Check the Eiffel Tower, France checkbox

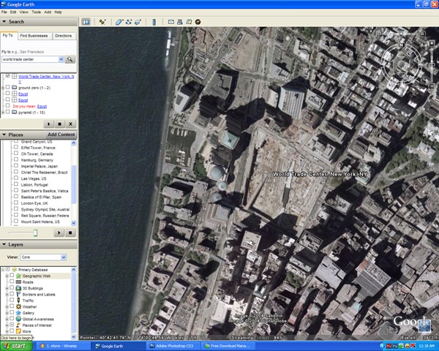[x=16, y=147]
